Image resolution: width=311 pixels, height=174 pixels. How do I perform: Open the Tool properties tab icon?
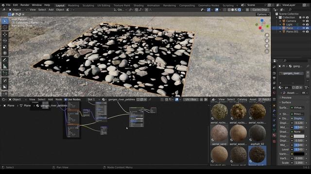[x=274, y=67]
